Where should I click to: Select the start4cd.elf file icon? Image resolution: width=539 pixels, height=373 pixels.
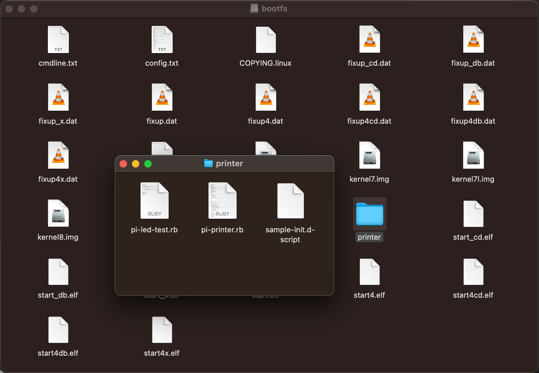473,271
